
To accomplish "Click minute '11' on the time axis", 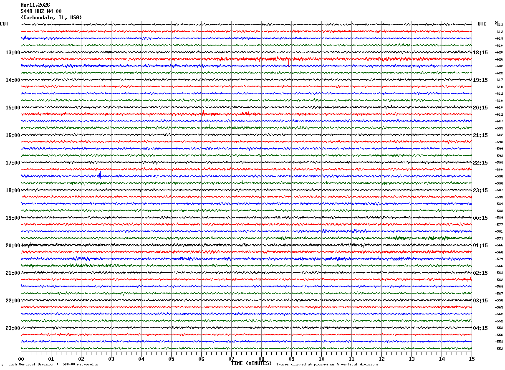I will pos(351,359).
